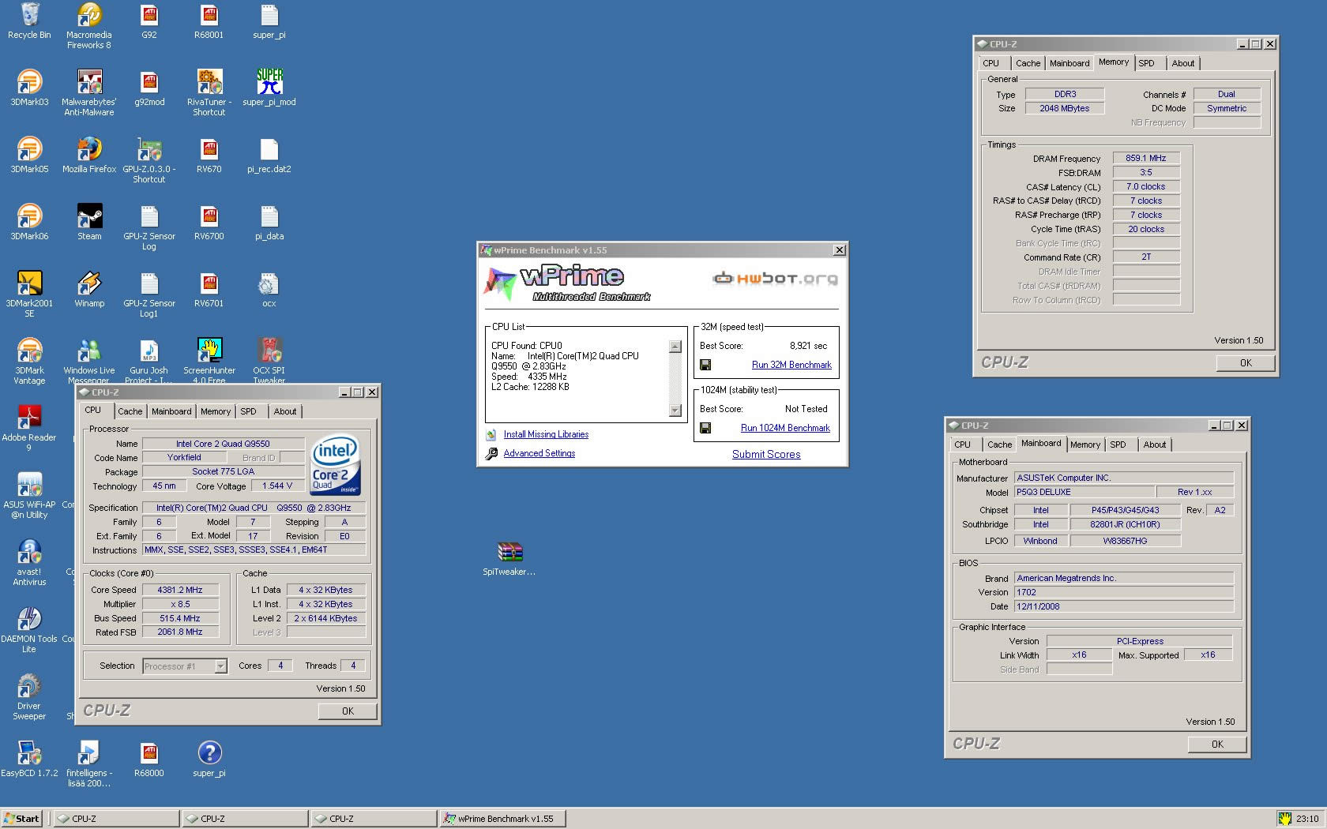Run the 32M Benchmark link
The width and height of the screenshot is (1327, 829).
tap(791, 365)
